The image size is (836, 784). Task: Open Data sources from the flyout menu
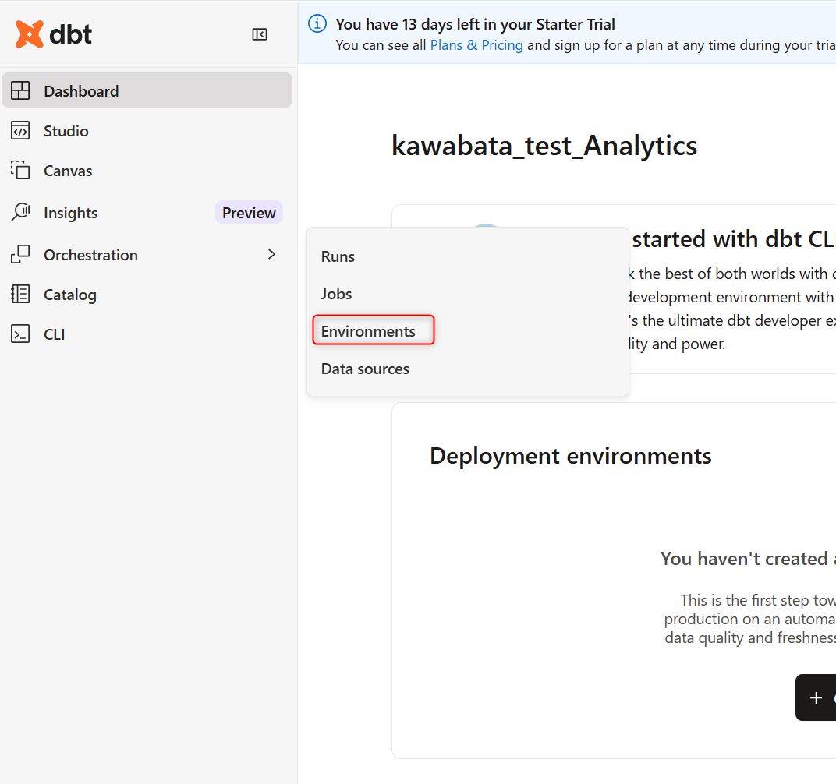[x=365, y=369]
